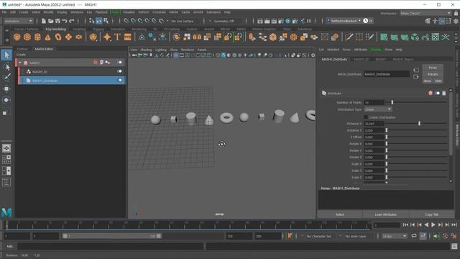460x259 pixels.
Task: Toggle the Distribute node enable switch
Action: [x=437, y=93]
